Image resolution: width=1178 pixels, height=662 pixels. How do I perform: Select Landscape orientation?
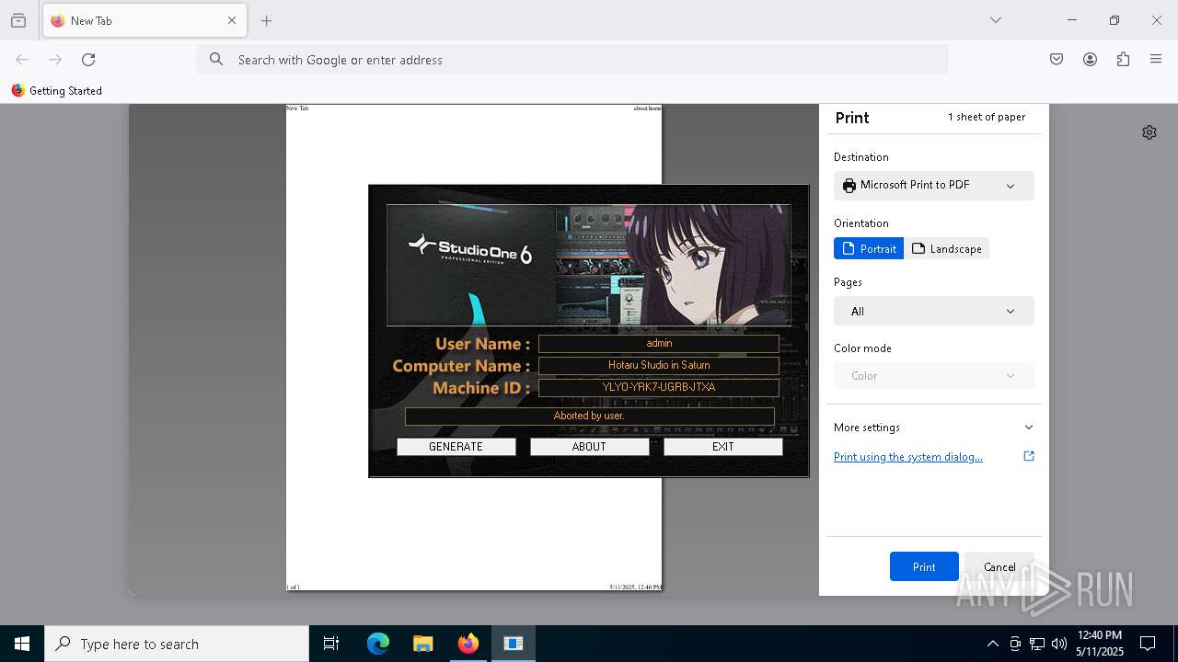coord(947,249)
